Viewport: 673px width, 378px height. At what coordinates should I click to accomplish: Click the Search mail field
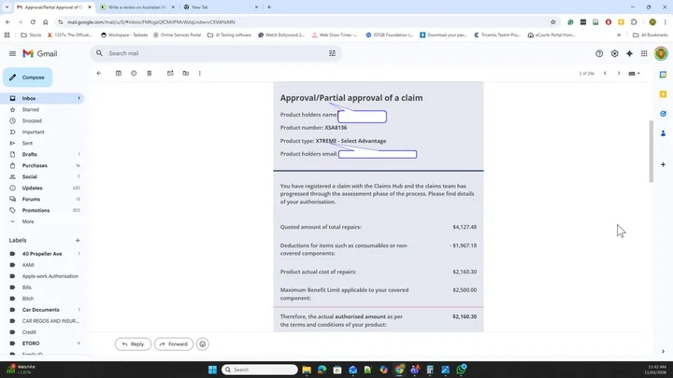click(x=215, y=54)
